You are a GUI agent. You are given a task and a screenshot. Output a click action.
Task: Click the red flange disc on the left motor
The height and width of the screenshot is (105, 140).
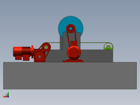click(32, 52)
